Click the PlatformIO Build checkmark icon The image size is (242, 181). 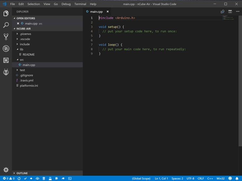pos(25,179)
